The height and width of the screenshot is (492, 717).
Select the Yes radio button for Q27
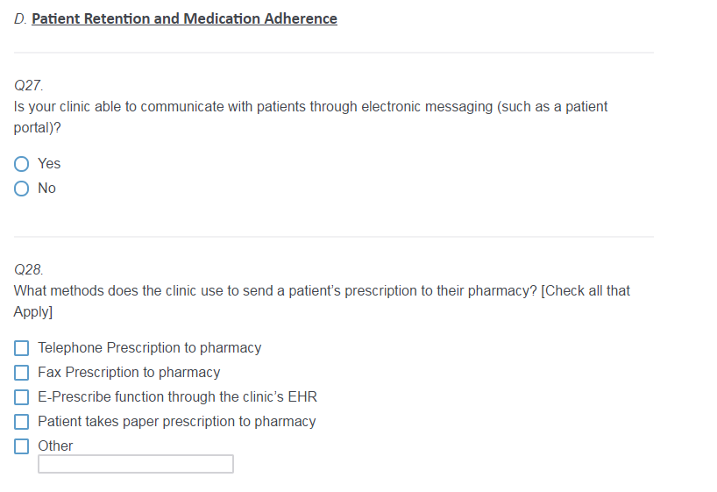(22, 164)
